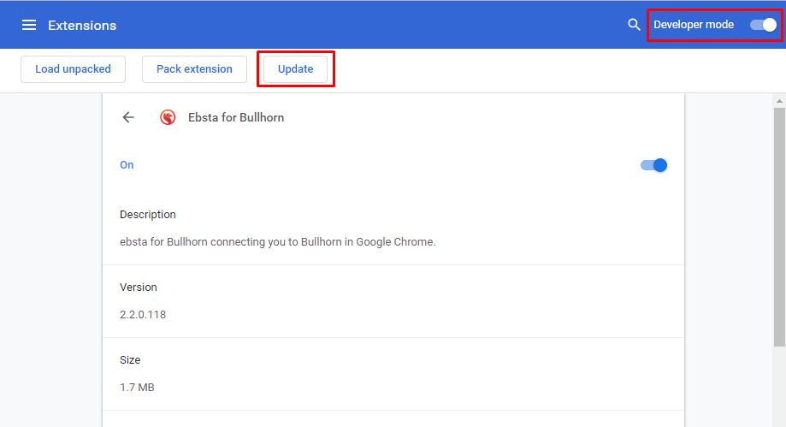Click the Developer mode text label
This screenshot has height=427, width=786.
click(x=694, y=25)
